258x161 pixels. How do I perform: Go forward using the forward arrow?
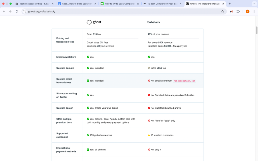click(10, 11)
